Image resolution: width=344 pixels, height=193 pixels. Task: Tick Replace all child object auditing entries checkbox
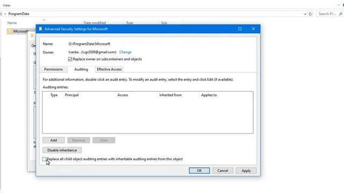(44, 159)
